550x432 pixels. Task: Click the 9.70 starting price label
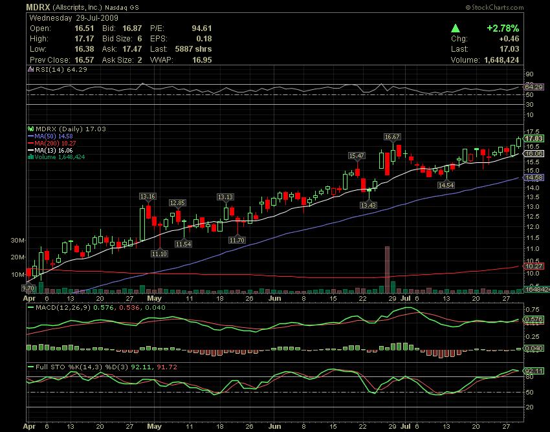coord(28,288)
